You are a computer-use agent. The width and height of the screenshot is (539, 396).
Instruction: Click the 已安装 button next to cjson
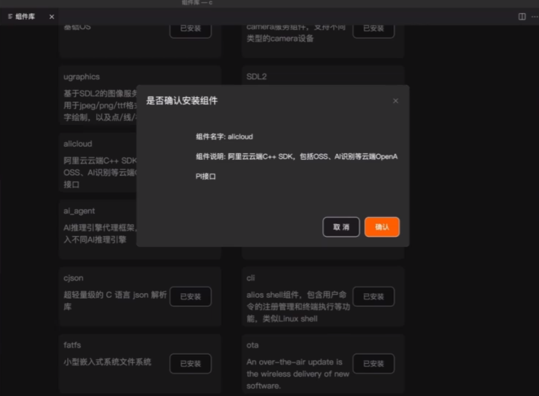coord(190,297)
